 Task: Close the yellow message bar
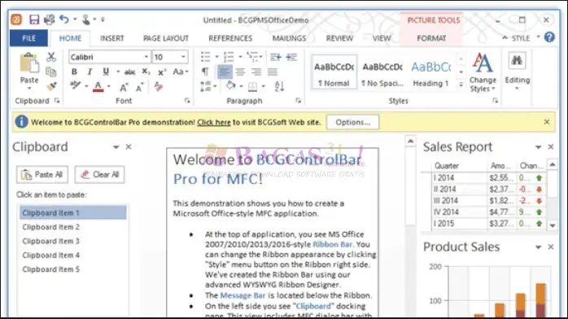point(547,122)
